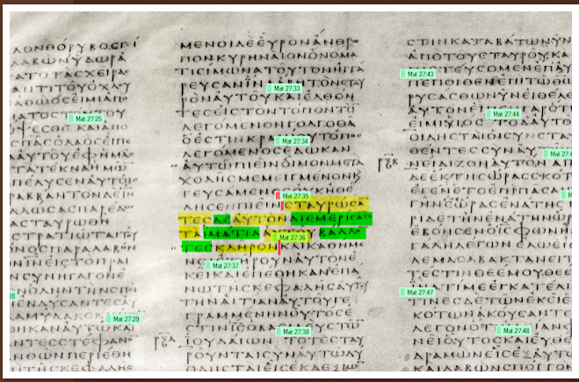Go to the Mat 27:37 marker
The image size is (579, 382).
coord(222,266)
